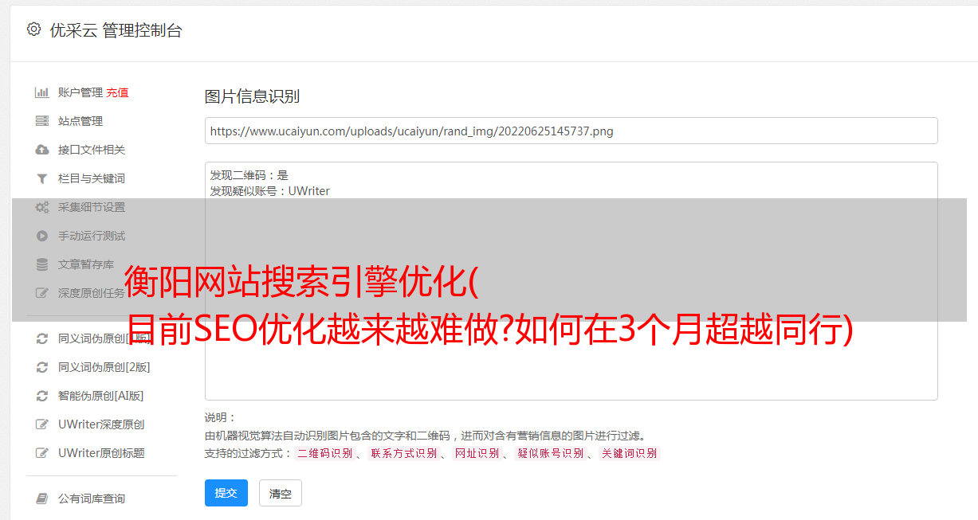Click the refresh icon for 智能伪原创[AI版]

click(42, 396)
